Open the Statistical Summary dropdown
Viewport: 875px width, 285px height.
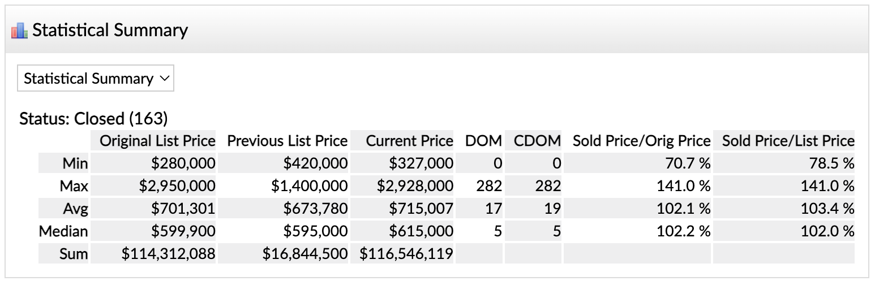click(x=96, y=79)
